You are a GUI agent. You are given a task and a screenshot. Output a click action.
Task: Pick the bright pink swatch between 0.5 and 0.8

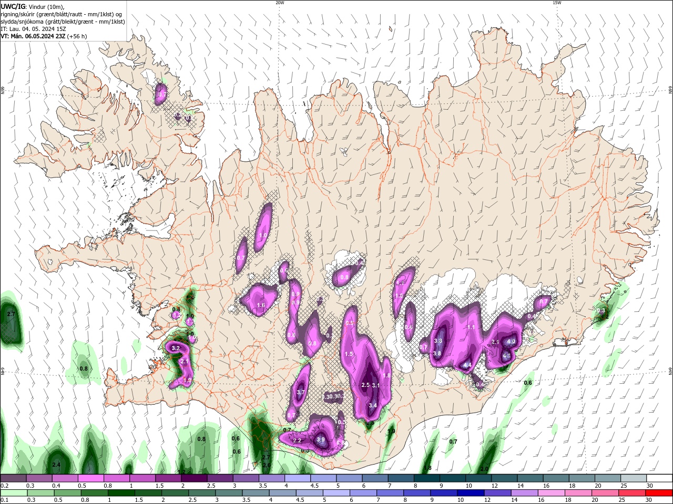click(90, 478)
